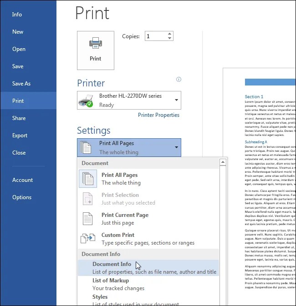Click the 'Ready' printer status text
The height and width of the screenshot is (306, 296).
tap(107, 105)
